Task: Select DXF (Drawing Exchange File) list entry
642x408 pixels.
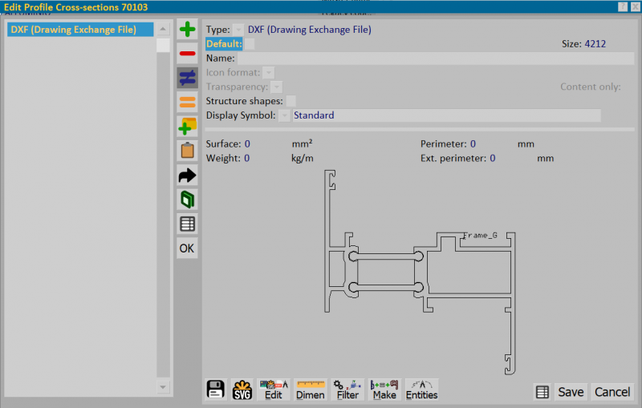Action: [x=80, y=30]
